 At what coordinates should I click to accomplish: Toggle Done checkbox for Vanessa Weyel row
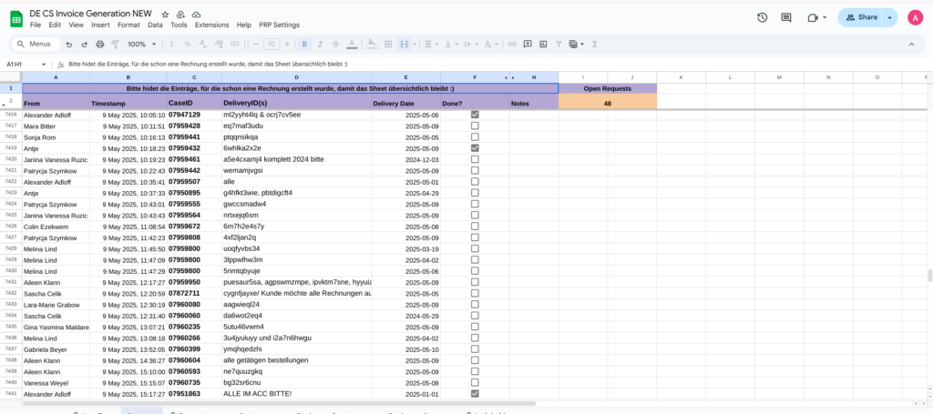click(x=475, y=383)
